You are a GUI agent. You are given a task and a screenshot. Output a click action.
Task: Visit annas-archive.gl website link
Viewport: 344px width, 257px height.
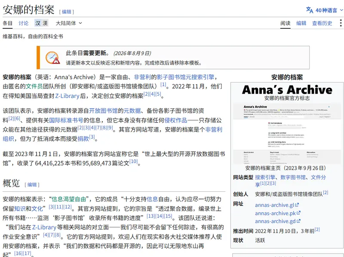click(274, 205)
